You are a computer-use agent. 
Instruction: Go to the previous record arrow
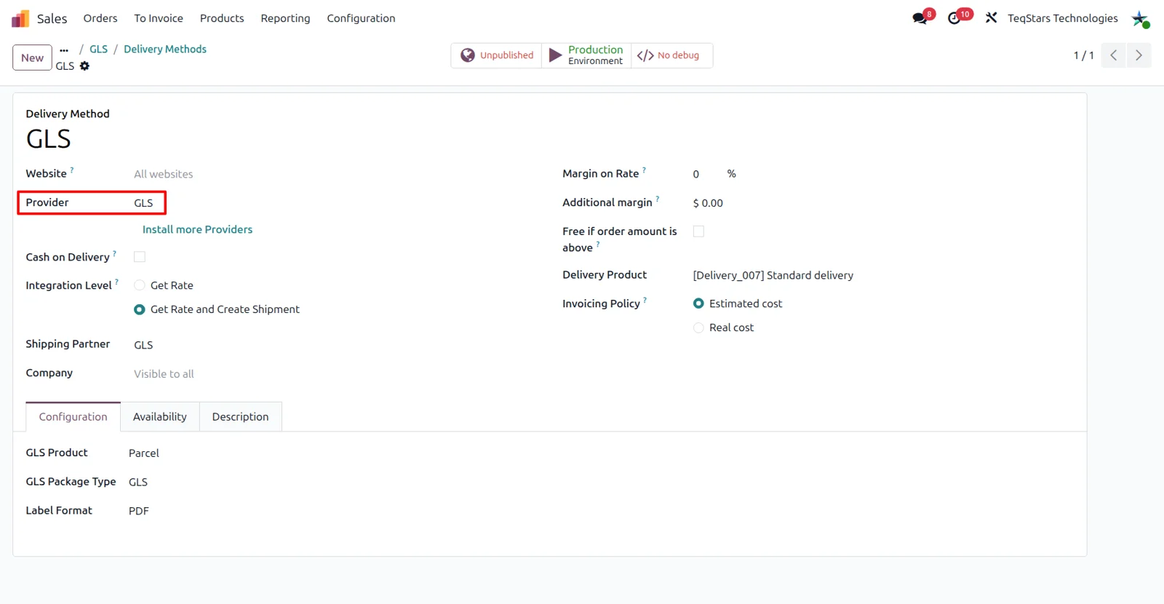pos(1114,55)
